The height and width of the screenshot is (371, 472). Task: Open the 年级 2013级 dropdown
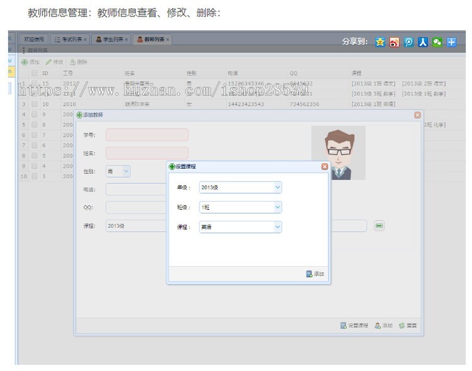pyautogui.click(x=278, y=187)
